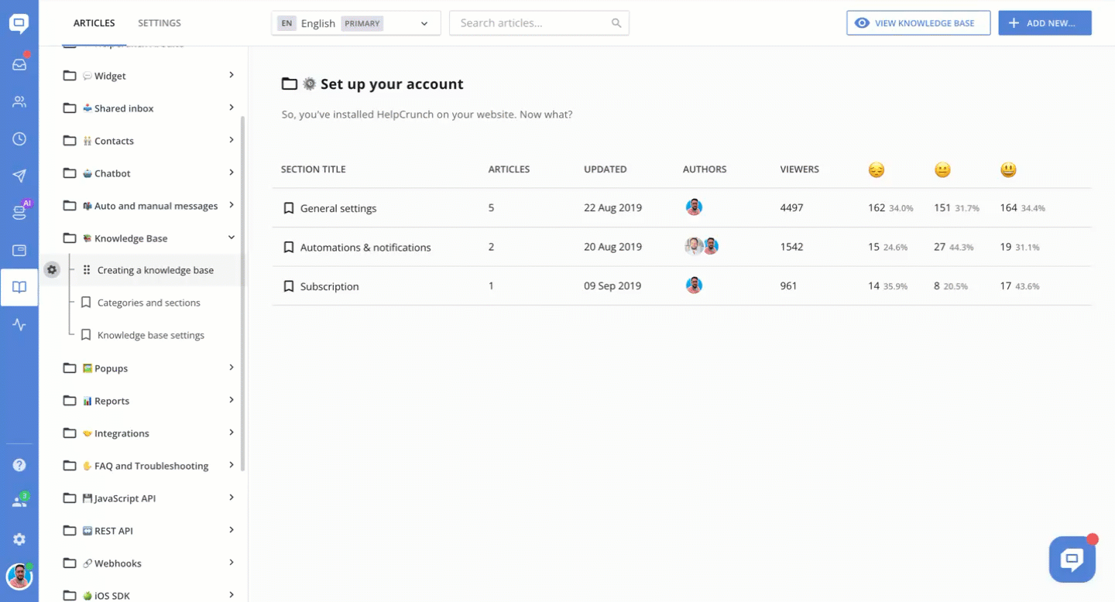Open the AI database icon in sidebar
1115x602 pixels.
[19, 213]
